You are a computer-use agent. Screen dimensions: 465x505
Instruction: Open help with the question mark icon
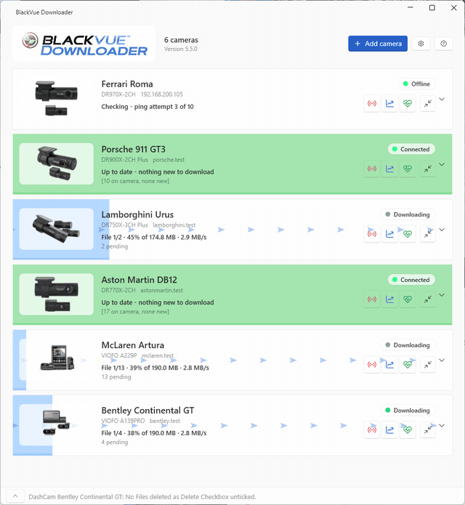[444, 44]
